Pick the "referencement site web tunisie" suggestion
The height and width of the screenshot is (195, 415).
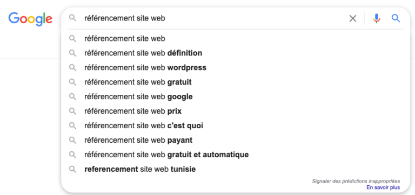coord(236,169)
